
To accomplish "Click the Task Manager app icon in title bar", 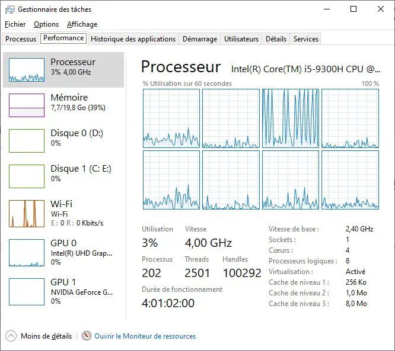I will pyautogui.click(x=10, y=9).
